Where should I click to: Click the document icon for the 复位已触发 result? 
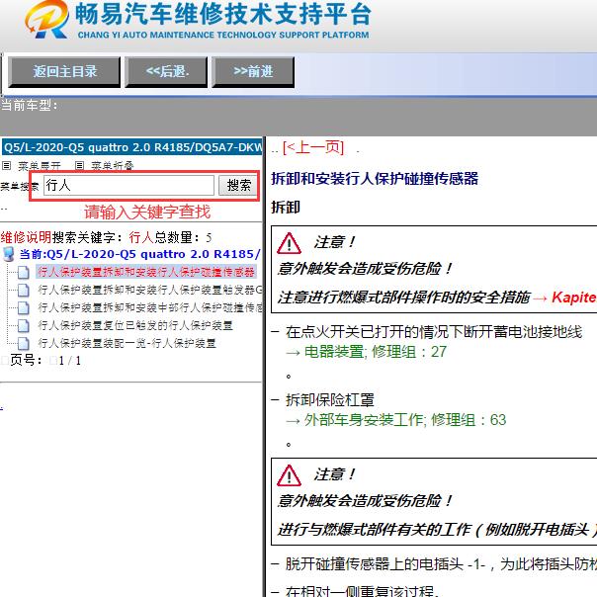(x=24, y=326)
